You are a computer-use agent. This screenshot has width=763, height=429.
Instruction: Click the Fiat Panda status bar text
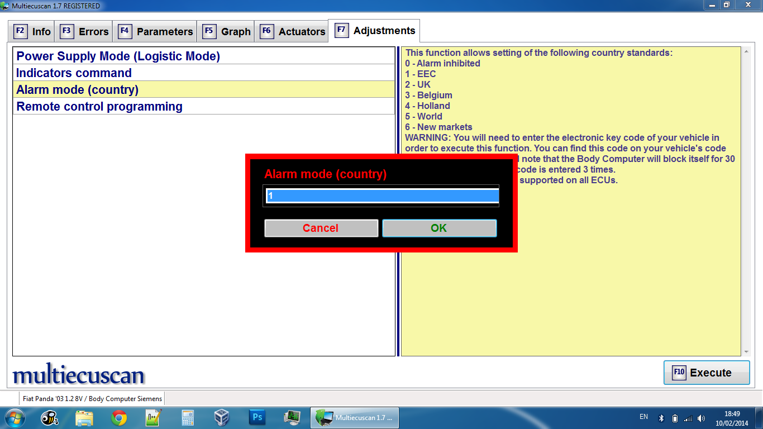[93, 399]
